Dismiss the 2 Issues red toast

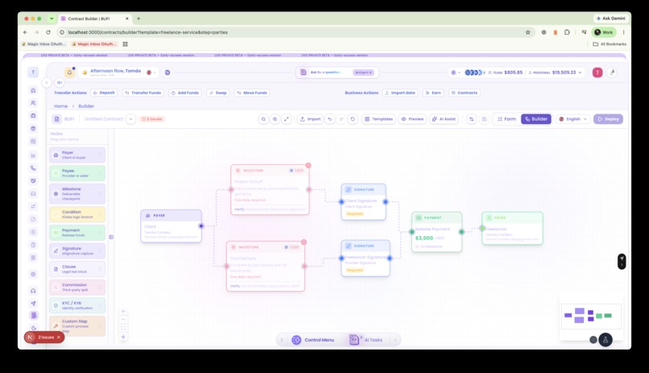[59, 338]
